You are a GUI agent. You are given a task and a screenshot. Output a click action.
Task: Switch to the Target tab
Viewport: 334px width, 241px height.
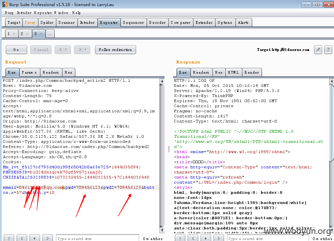14,22
